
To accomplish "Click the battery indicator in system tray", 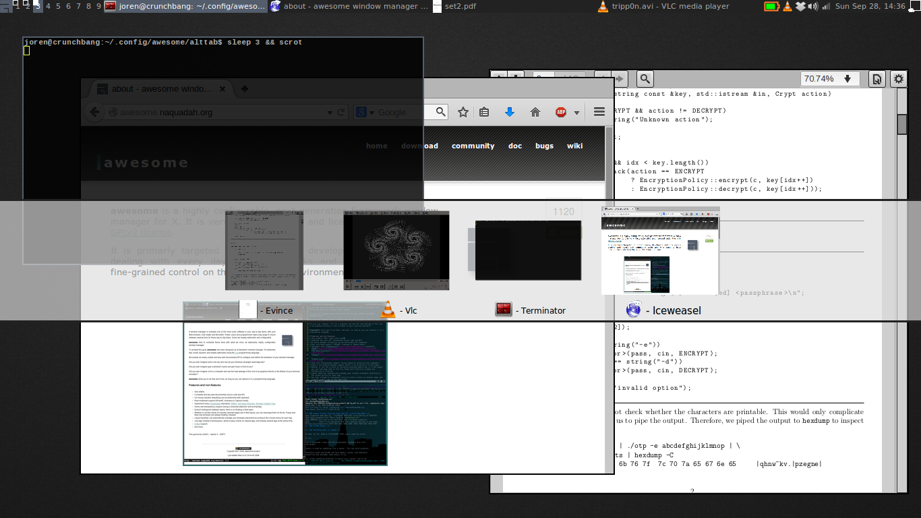I will 771,6.
